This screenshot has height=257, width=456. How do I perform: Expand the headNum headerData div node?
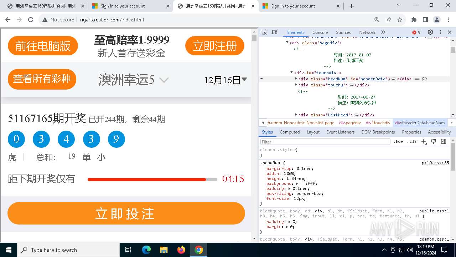(296, 79)
